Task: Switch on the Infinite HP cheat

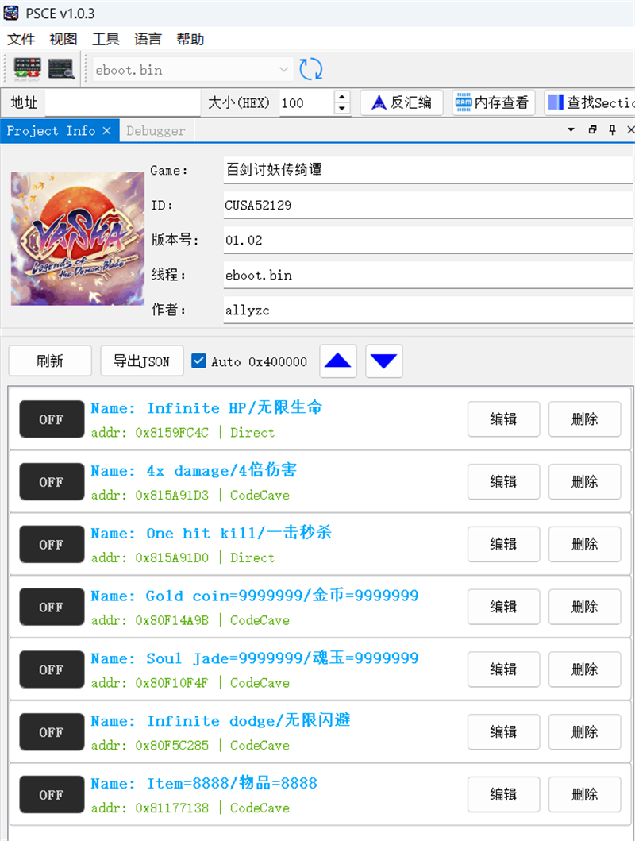Action: click(52, 419)
